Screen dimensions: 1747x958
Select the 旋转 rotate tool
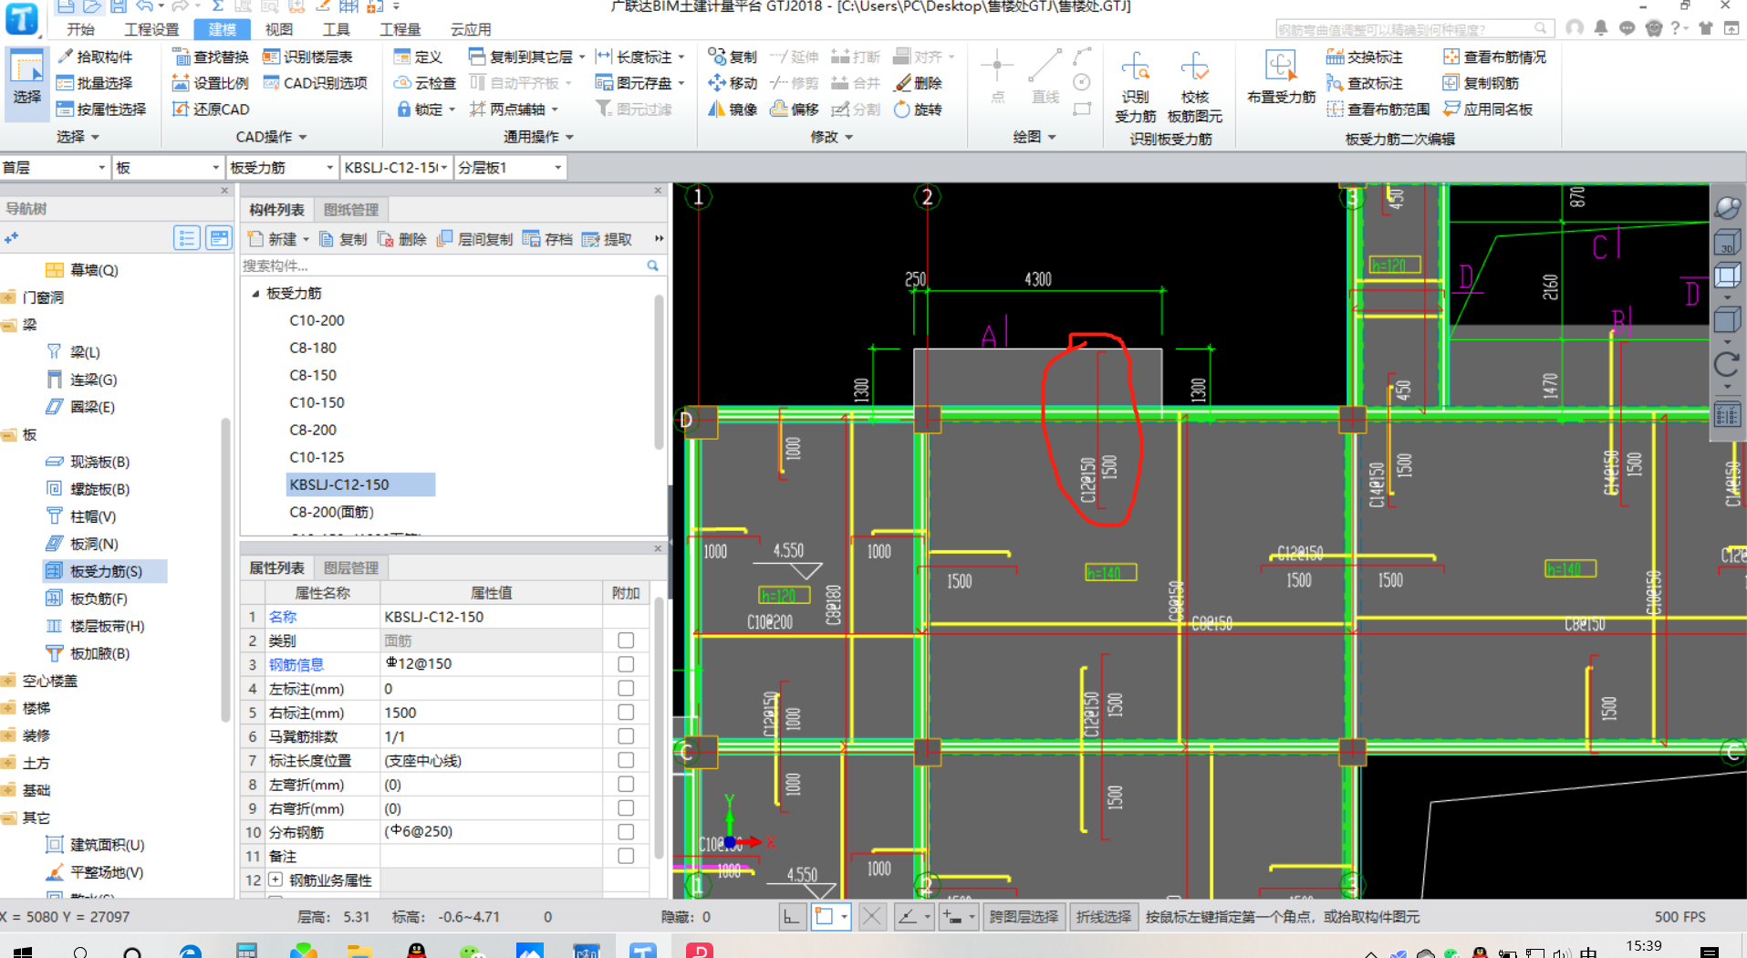[918, 109]
